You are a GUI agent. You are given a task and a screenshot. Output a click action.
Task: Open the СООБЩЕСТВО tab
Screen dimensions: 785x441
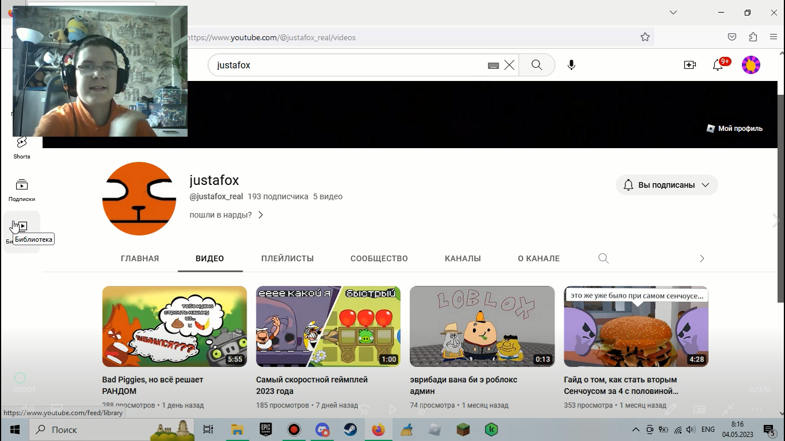(x=379, y=258)
